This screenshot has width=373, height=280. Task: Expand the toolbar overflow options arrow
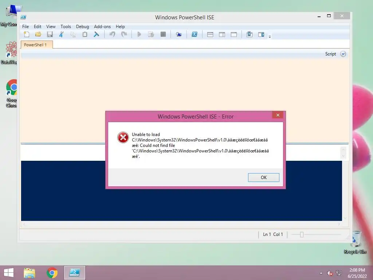[x=270, y=37]
